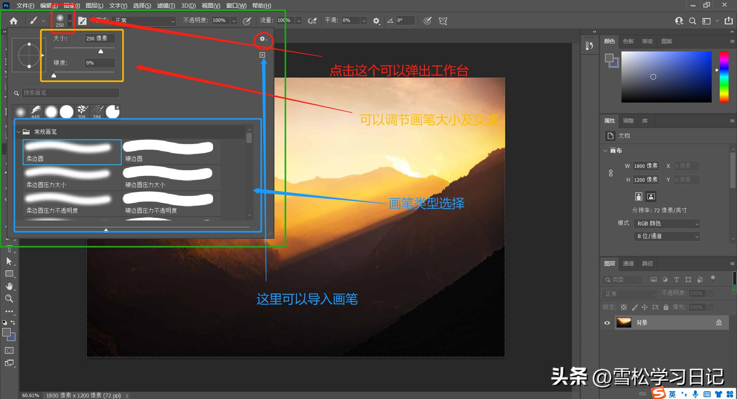
Task: Toggle lock position in Layers panel
Action: [x=645, y=307]
